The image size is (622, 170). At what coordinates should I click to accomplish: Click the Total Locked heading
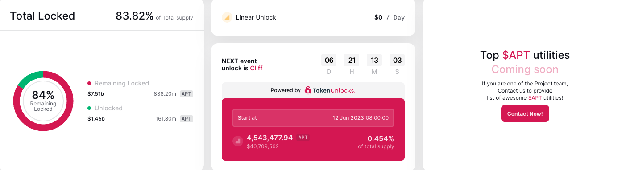tap(42, 16)
